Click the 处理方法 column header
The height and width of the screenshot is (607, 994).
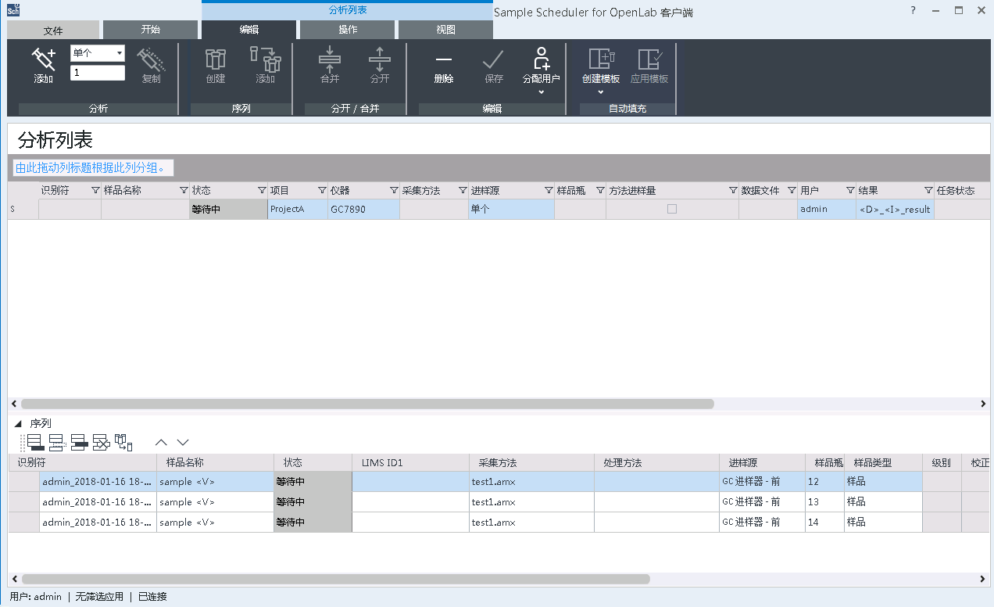coord(657,462)
